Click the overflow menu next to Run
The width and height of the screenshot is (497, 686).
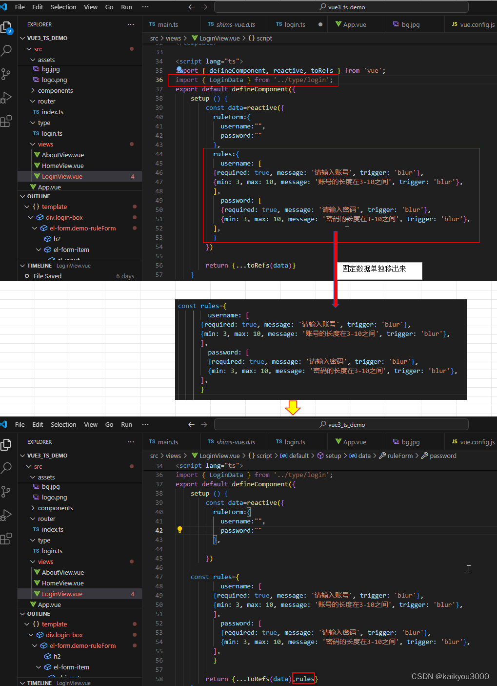(145, 7)
